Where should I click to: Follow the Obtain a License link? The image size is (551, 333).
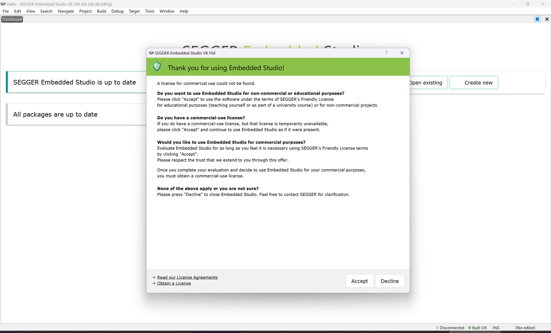click(x=174, y=284)
